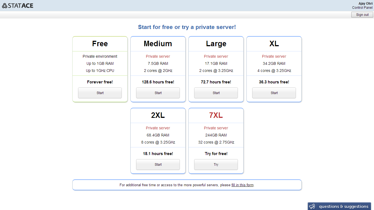Sign out of the account
The image size is (374, 210).
click(x=362, y=15)
